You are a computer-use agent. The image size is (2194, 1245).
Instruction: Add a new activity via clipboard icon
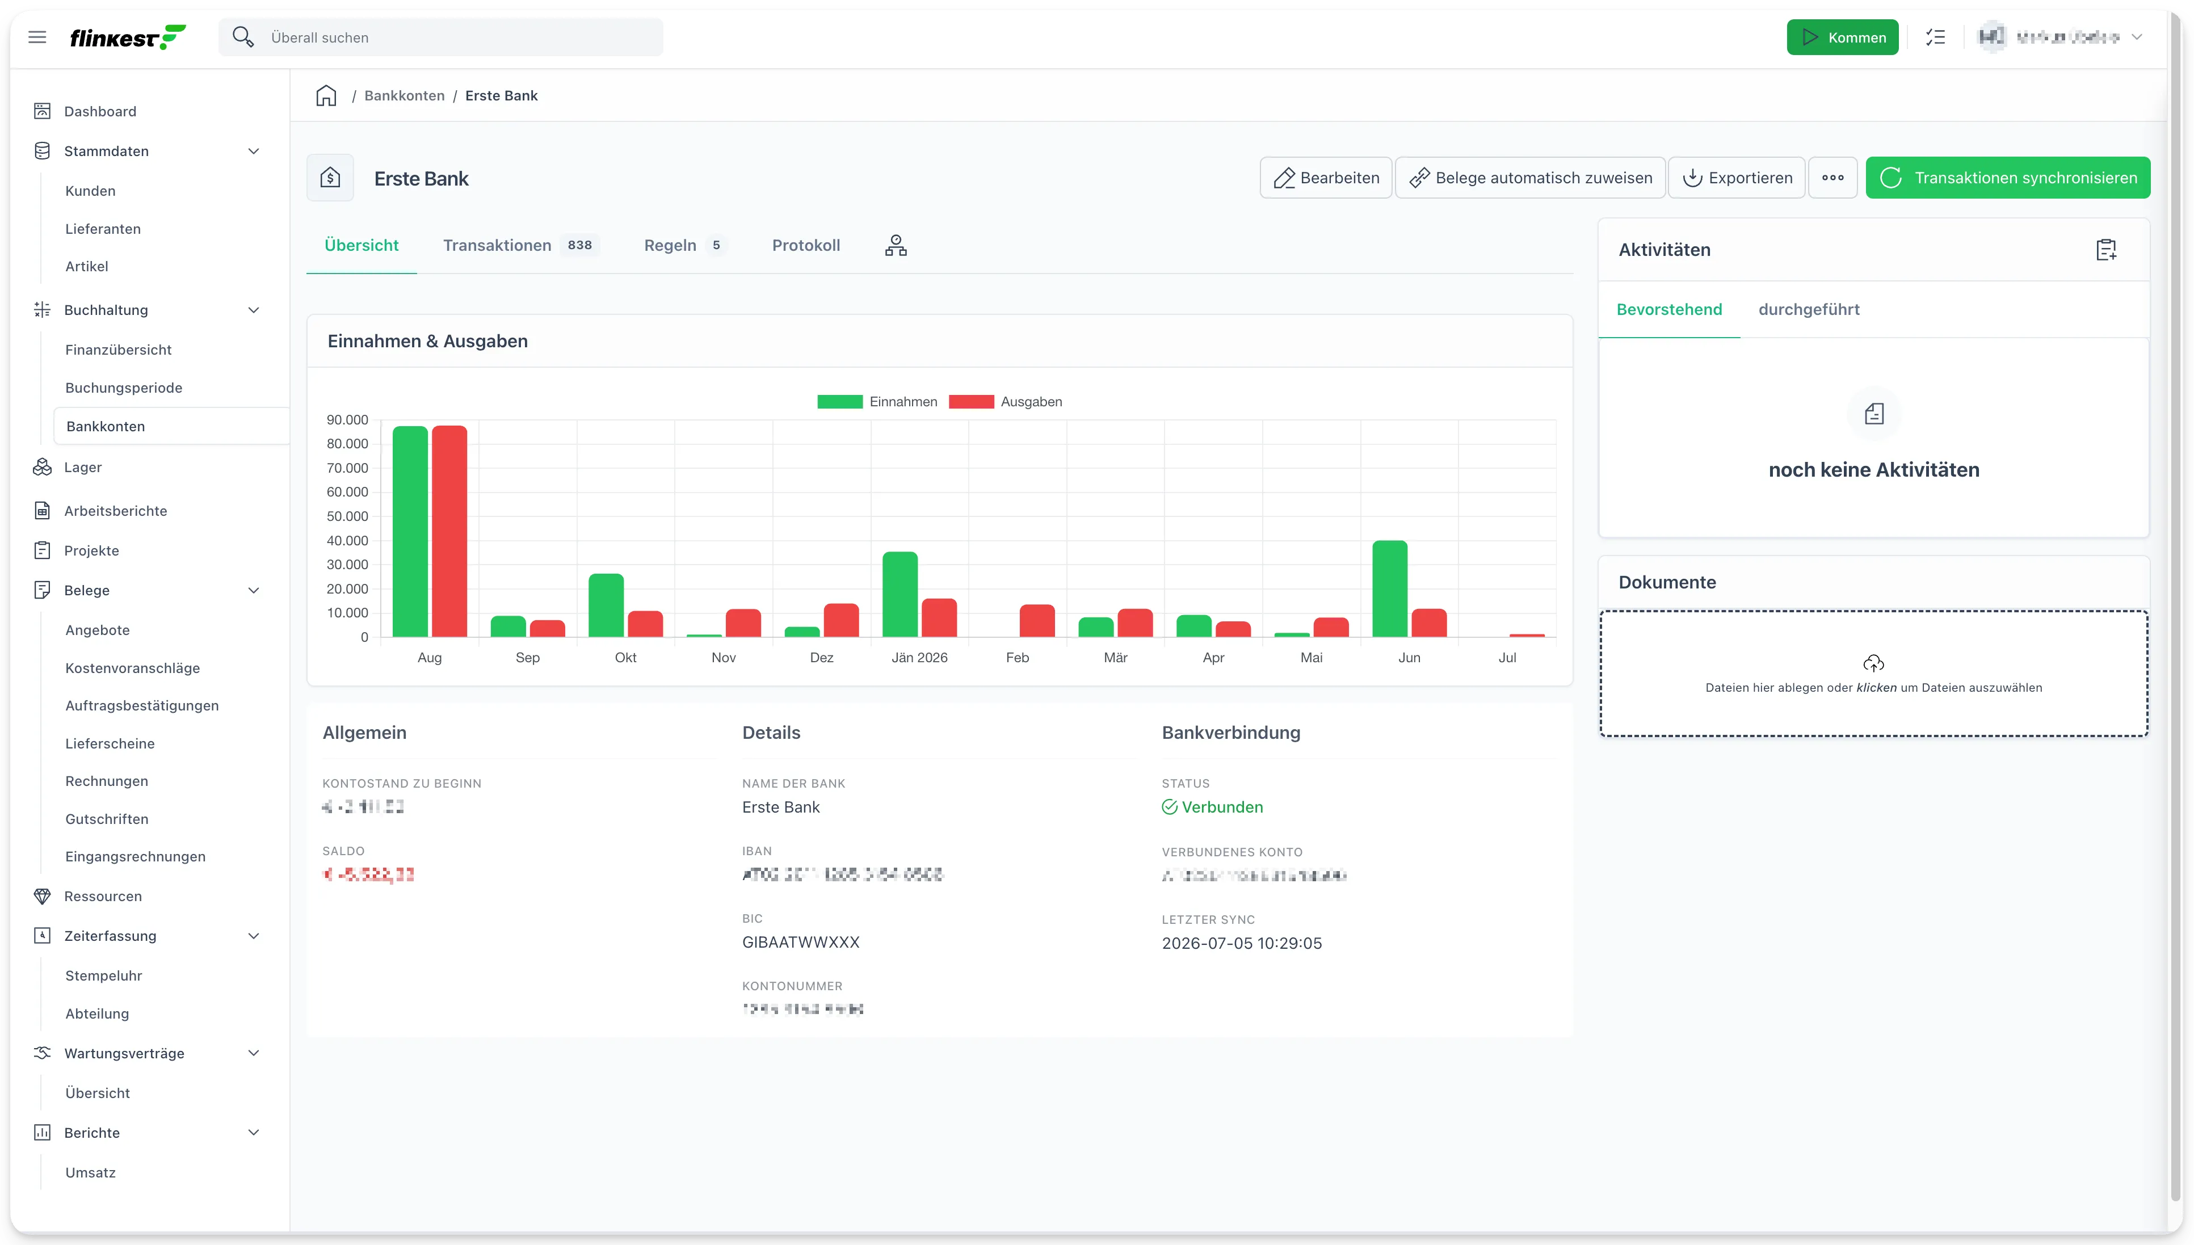point(2106,250)
